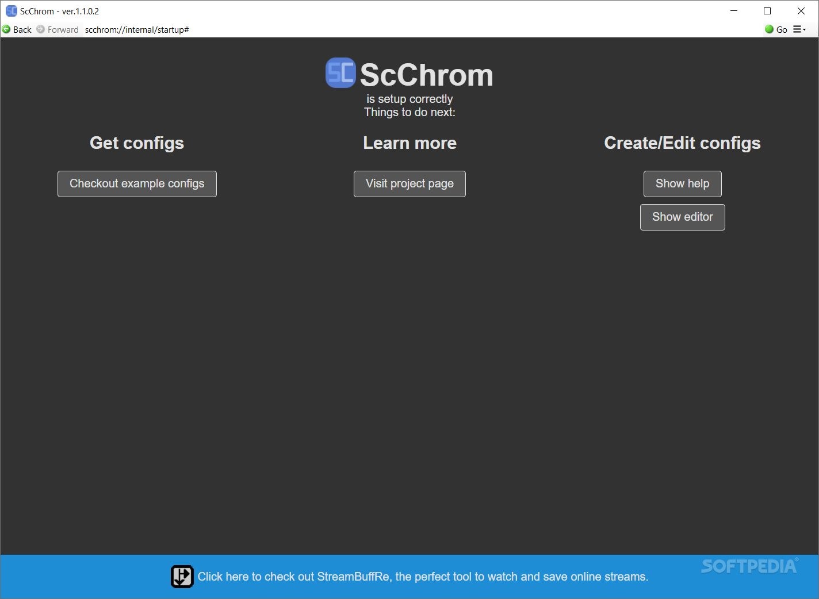Open the hamburger menu dropdown
Viewport: 819px width, 599px height.
(799, 29)
